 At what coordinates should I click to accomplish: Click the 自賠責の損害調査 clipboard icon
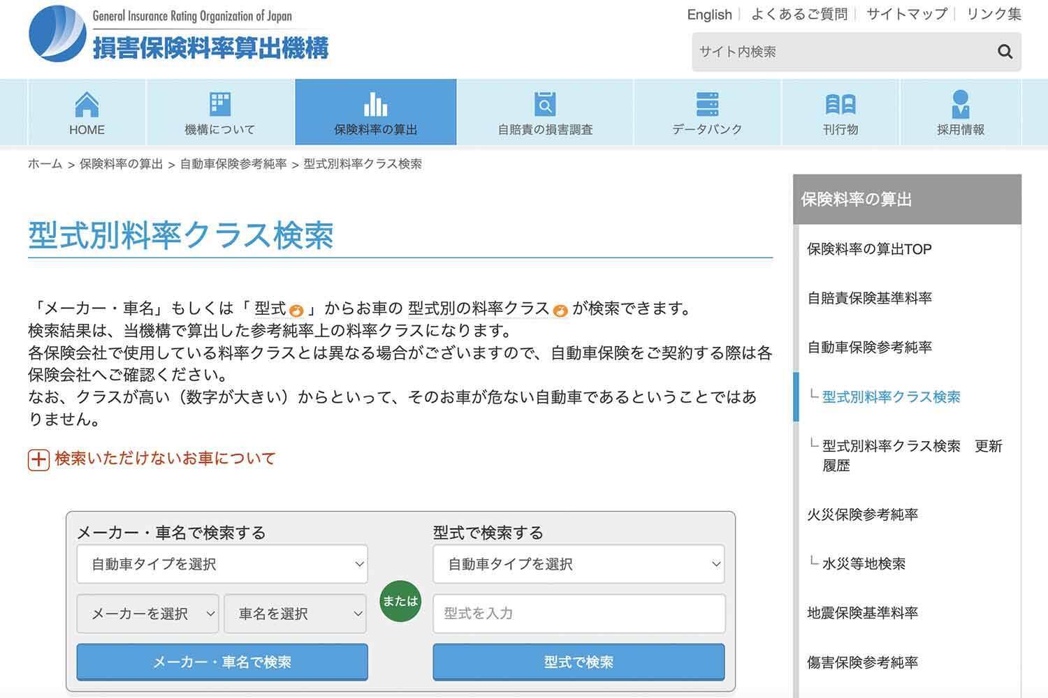click(545, 104)
